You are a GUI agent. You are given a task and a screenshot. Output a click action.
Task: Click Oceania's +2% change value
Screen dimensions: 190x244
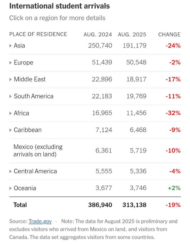coord(174,188)
